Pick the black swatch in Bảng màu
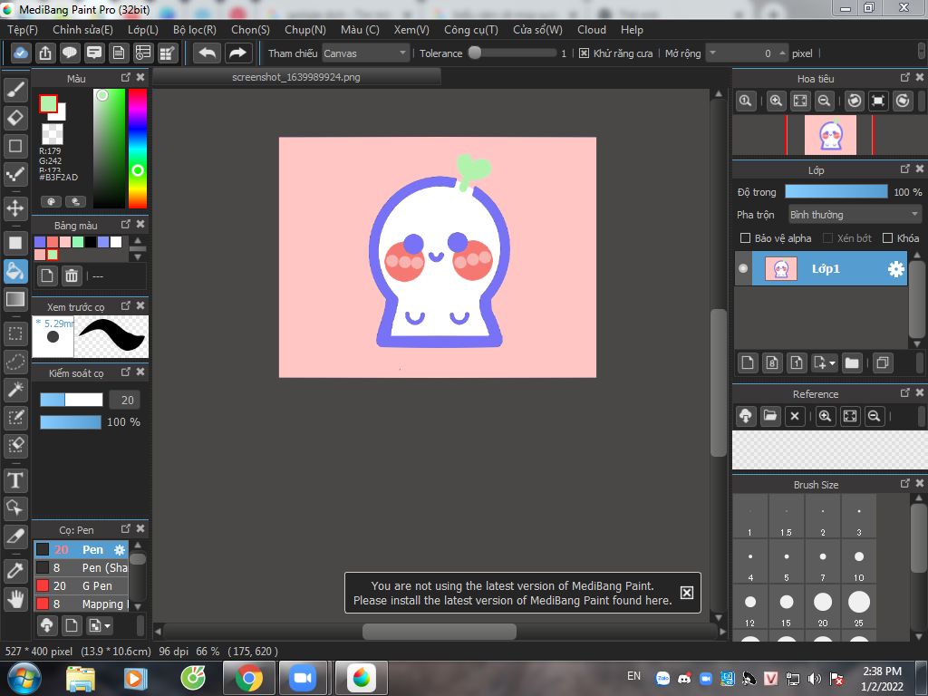928x696 pixels. 91,241
